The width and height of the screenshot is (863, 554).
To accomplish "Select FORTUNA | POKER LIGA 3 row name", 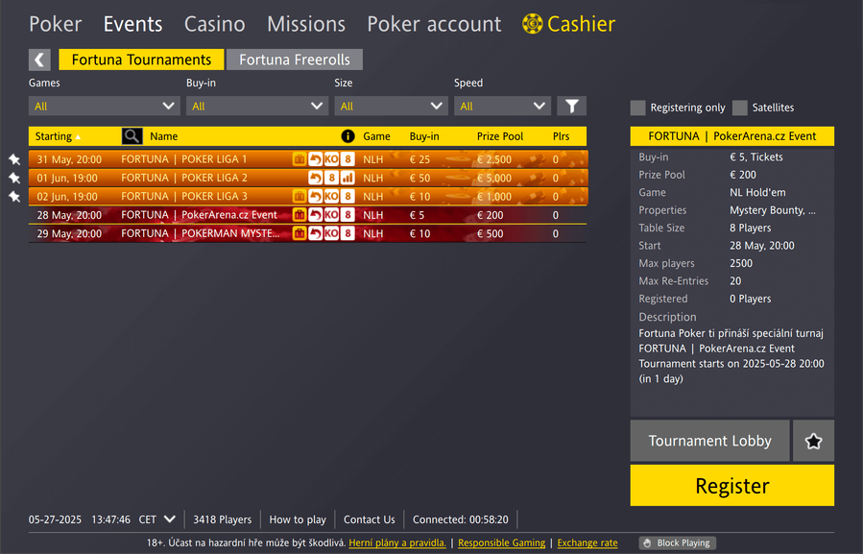I will pyautogui.click(x=183, y=196).
